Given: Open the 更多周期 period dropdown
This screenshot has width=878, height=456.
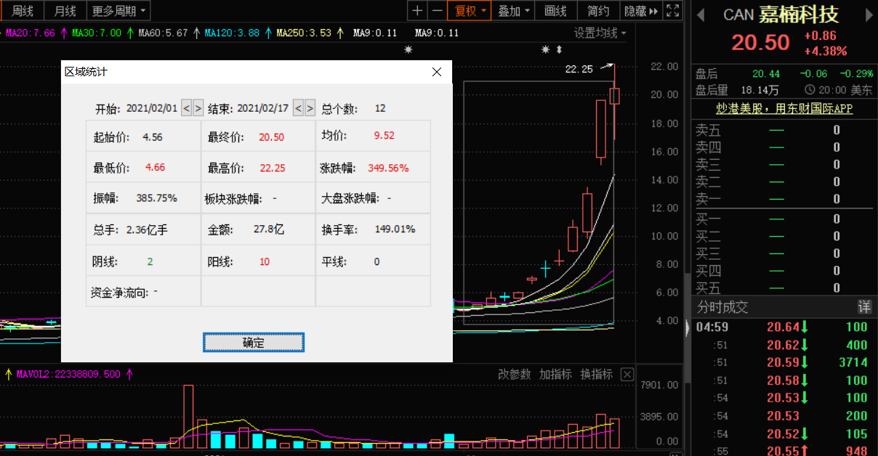Looking at the screenshot, I should tap(116, 12).
